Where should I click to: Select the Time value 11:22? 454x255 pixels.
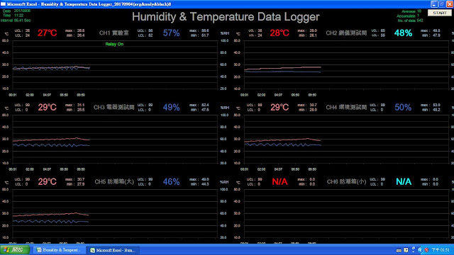19,16
